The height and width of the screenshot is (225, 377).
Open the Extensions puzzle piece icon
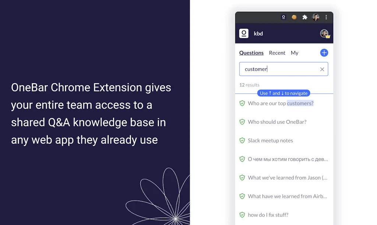tap(305, 17)
